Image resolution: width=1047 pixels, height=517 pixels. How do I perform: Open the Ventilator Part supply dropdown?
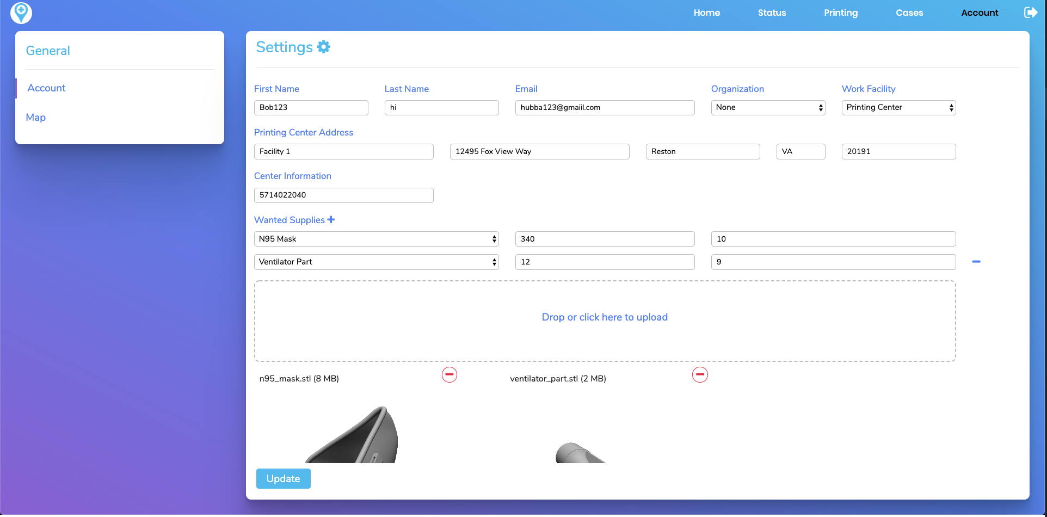(376, 262)
